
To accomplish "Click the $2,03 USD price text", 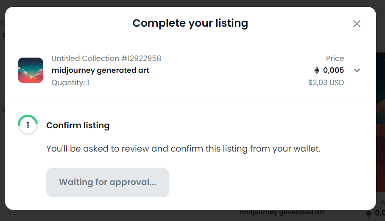I will point(326,83).
